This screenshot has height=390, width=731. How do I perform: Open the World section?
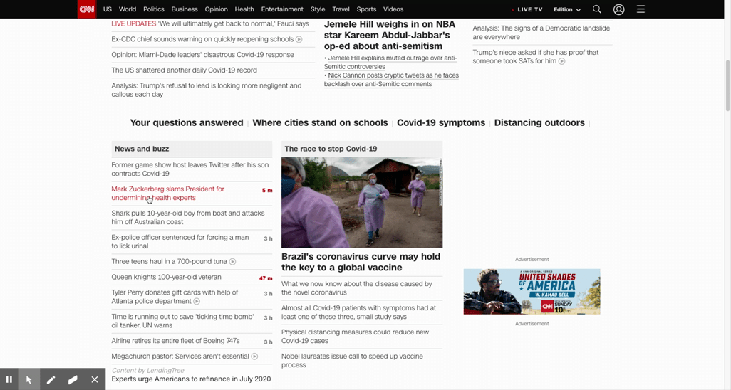(x=128, y=9)
